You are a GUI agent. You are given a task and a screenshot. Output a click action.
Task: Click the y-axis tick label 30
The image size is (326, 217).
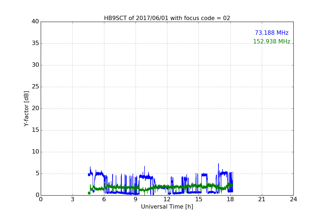click(35, 65)
